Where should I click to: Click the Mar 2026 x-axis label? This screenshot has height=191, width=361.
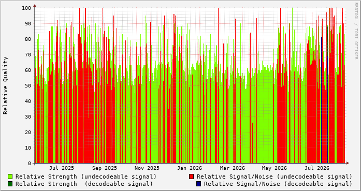[233, 168]
